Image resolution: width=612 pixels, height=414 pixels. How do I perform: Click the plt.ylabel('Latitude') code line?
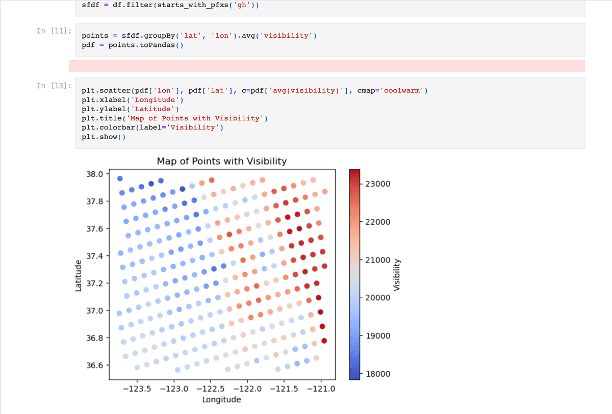(x=130, y=109)
